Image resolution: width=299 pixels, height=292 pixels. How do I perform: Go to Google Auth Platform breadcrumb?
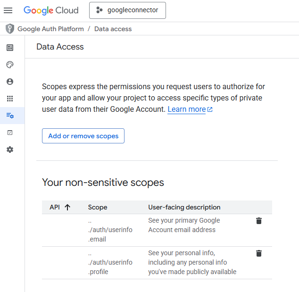pos(50,29)
